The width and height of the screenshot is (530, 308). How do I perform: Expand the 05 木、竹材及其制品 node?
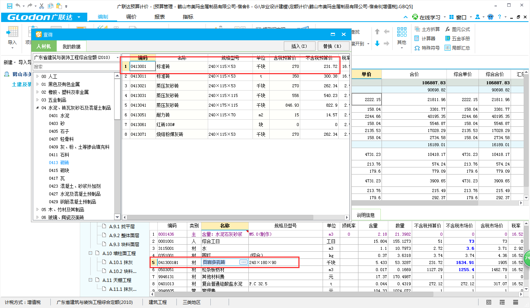point(37,210)
